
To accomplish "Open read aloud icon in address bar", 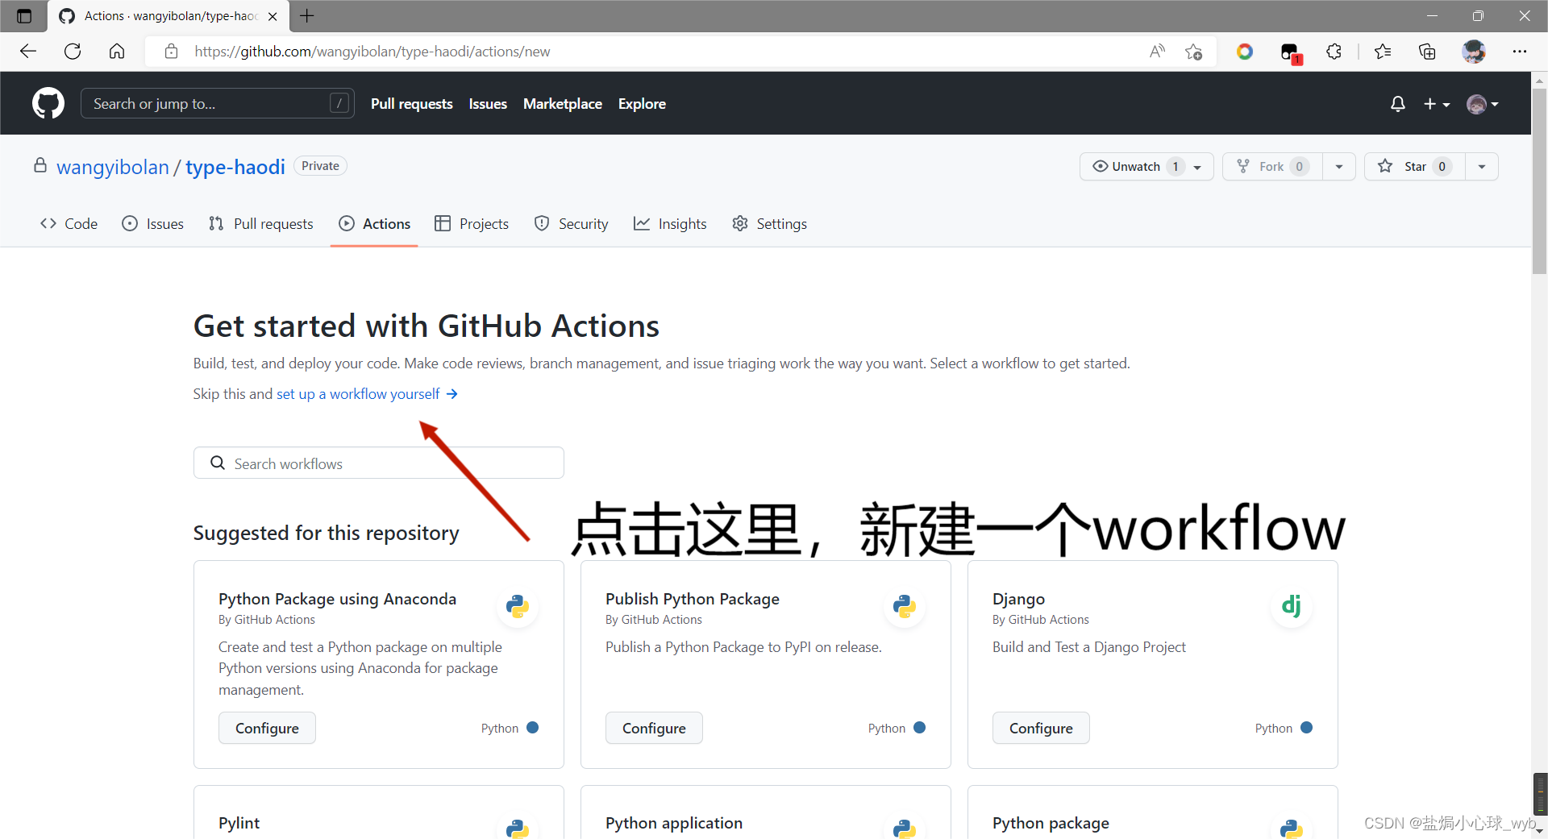I will [x=1157, y=52].
